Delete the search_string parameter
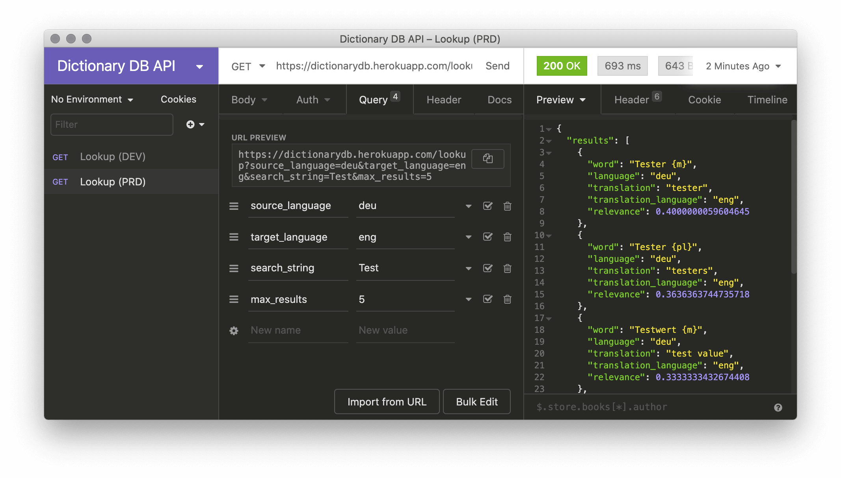 click(x=507, y=268)
